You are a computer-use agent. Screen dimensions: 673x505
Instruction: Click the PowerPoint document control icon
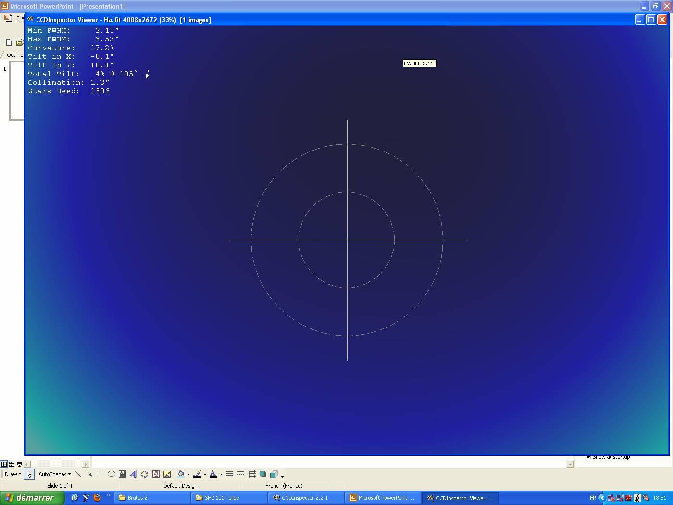point(8,18)
